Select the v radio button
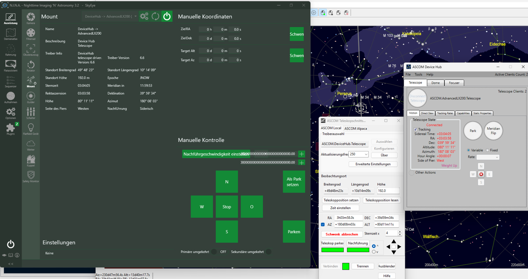Screen dimensions: 528x279 coord(374,252)
